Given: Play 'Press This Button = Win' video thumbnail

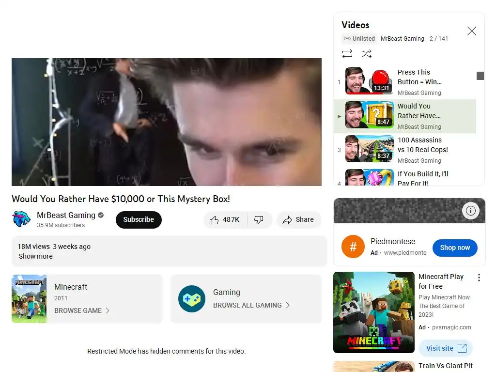Looking at the screenshot, I should click(x=369, y=81).
